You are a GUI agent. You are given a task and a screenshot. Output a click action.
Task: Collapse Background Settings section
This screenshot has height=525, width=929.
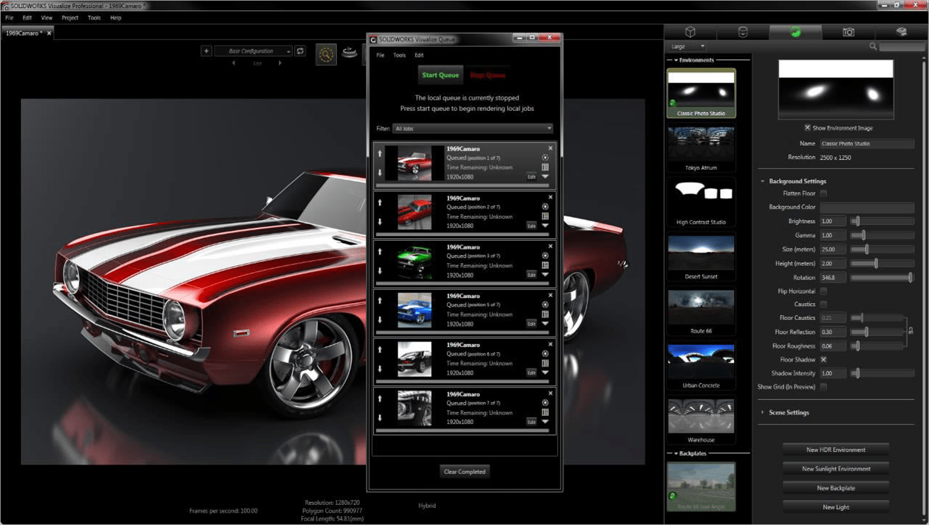pyautogui.click(x=763, y=181)
